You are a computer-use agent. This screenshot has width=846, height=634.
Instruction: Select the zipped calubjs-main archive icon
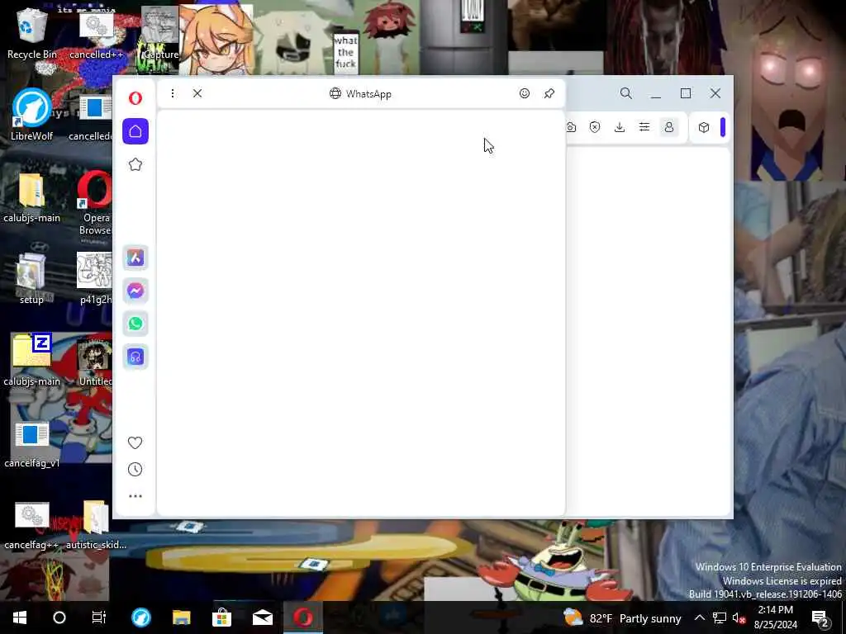point(32,360)
